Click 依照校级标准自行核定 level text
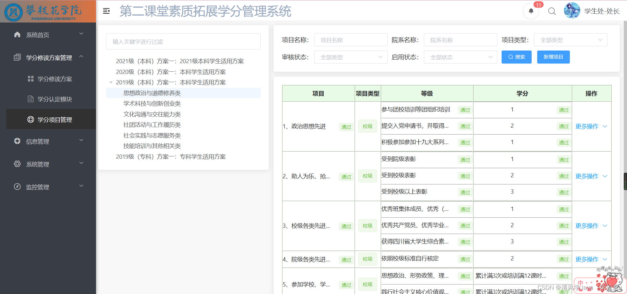 [410, 258]
